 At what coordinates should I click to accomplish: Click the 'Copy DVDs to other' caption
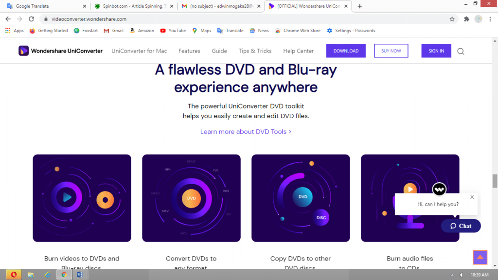(x=301, y=259)
